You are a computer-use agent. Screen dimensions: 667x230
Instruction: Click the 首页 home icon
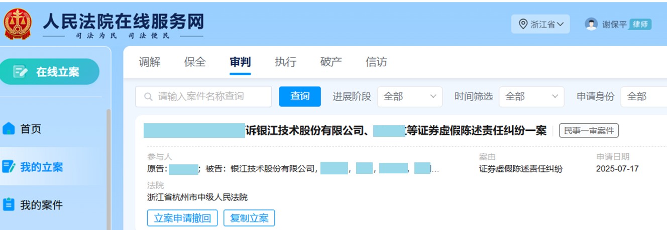pos(9,129)
